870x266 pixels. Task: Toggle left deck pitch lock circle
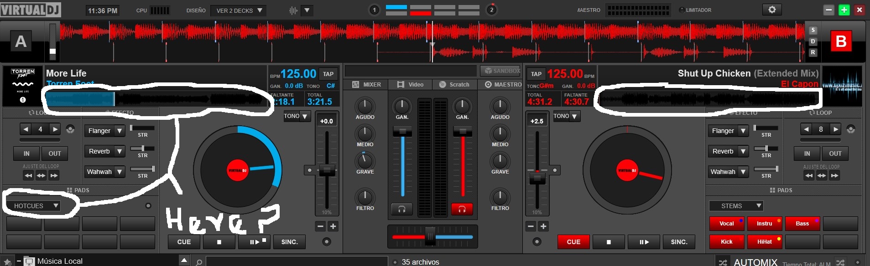(310, 170)
